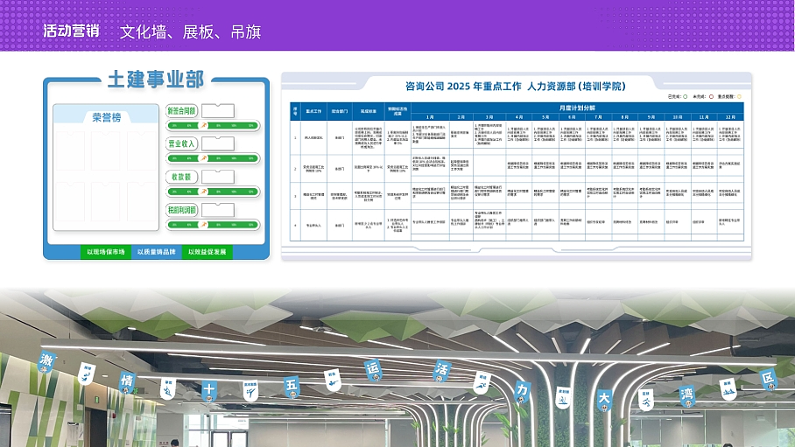Select the 荣誉榜 header tab
The height and width of the screenshot is (447, 795).
(107, 117)
